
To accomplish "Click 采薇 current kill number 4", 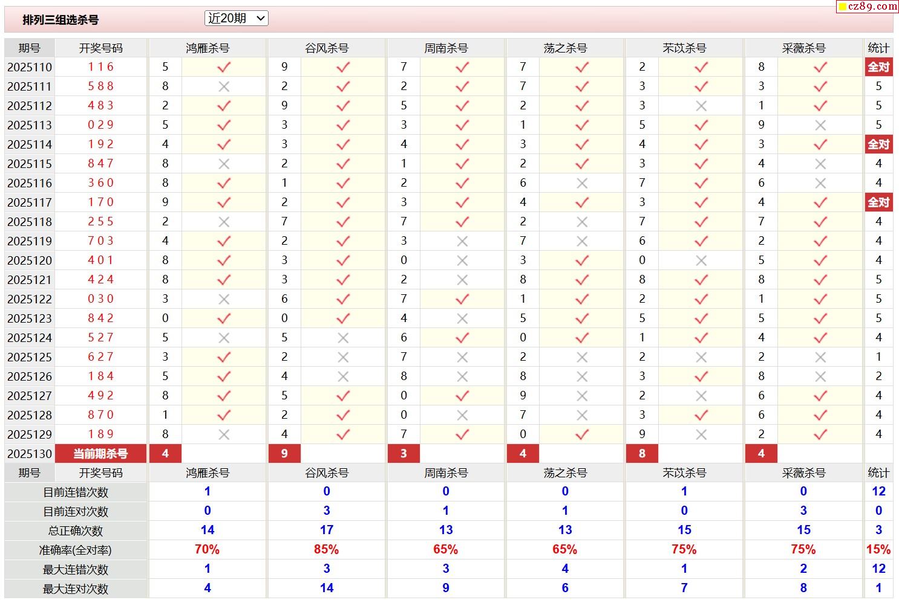I will tap(761, 454).
